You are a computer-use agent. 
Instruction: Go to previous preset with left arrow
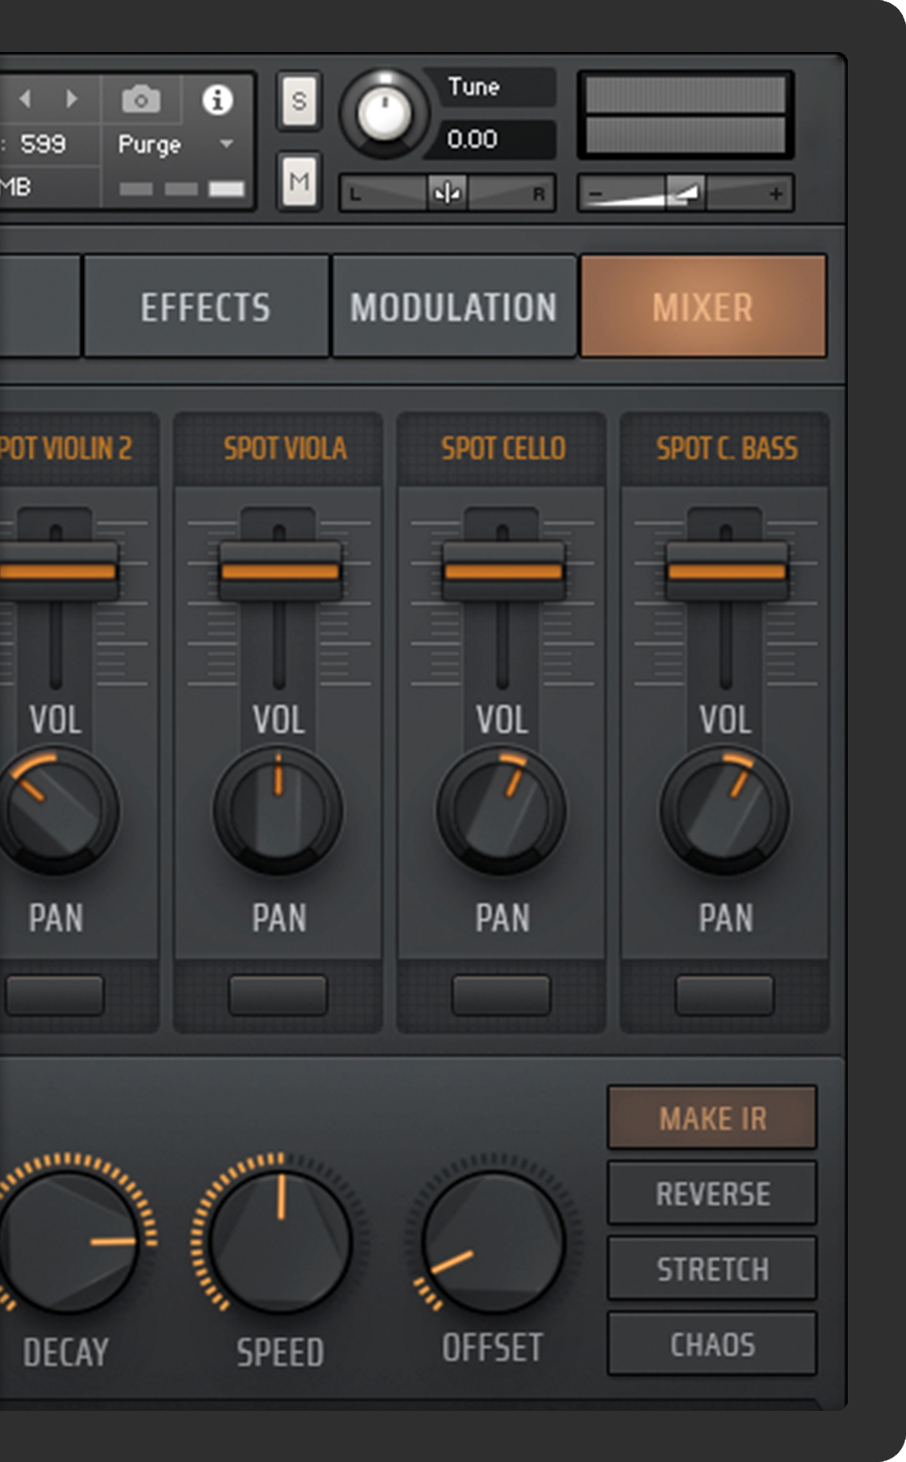pos(26,99)
